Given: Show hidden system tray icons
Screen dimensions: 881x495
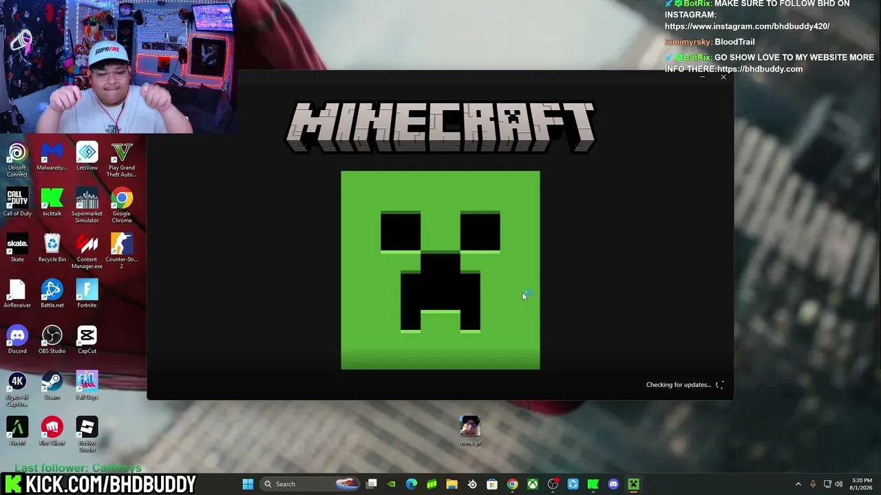Looking at the screenshot, I should [x=798, y=484].
